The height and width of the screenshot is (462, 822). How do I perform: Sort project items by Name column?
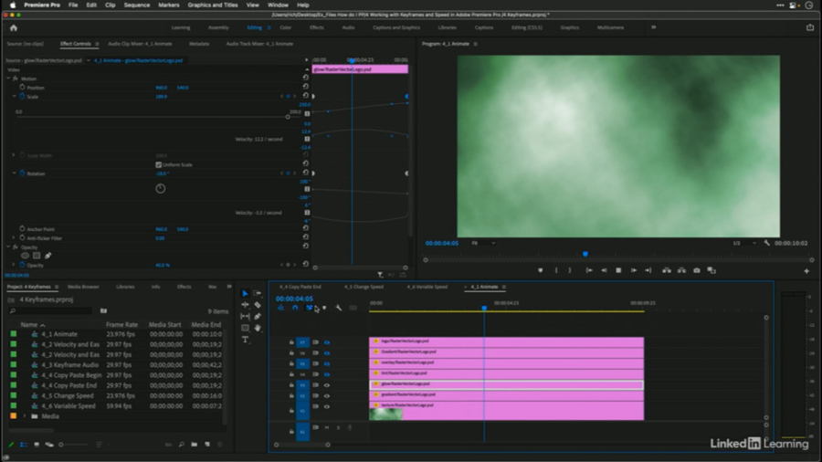(x=29, y=325)
